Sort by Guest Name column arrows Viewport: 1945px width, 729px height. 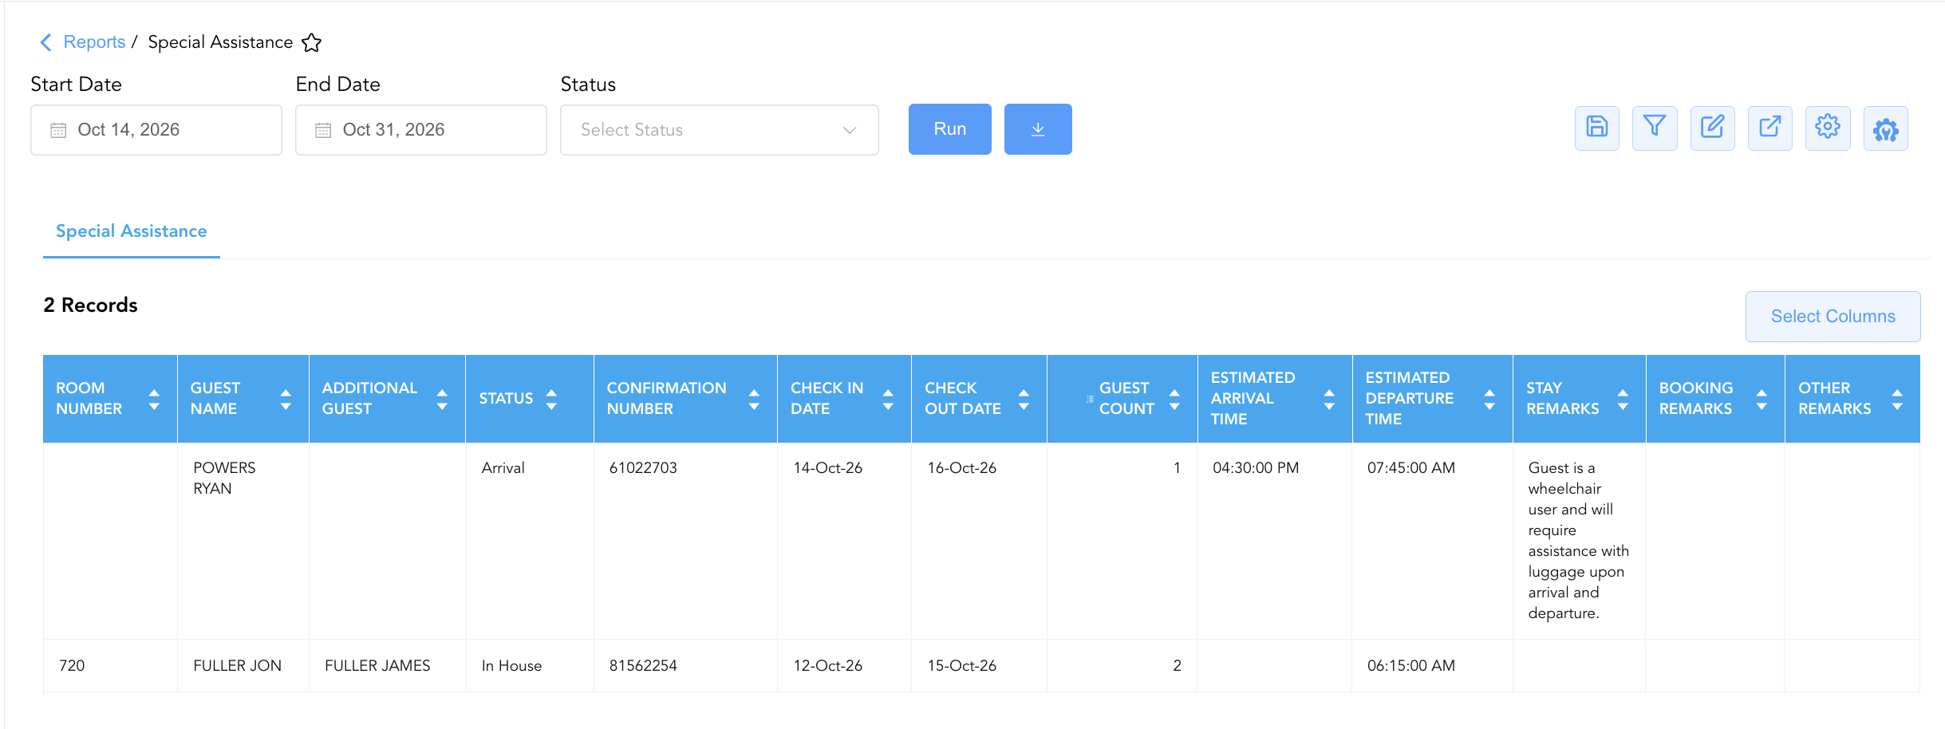pyautogui.click(x=286, y=399)
